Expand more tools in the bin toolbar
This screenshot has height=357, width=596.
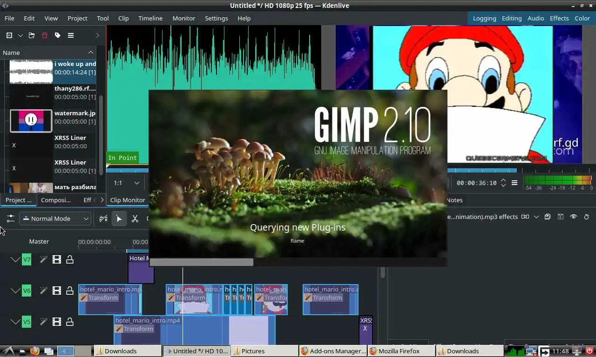[x=97, y=35]
